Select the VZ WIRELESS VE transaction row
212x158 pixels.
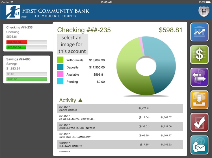120,118
